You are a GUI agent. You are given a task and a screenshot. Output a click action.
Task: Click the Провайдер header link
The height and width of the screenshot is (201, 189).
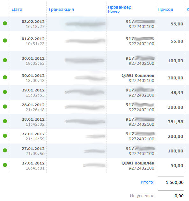(120, 7)
